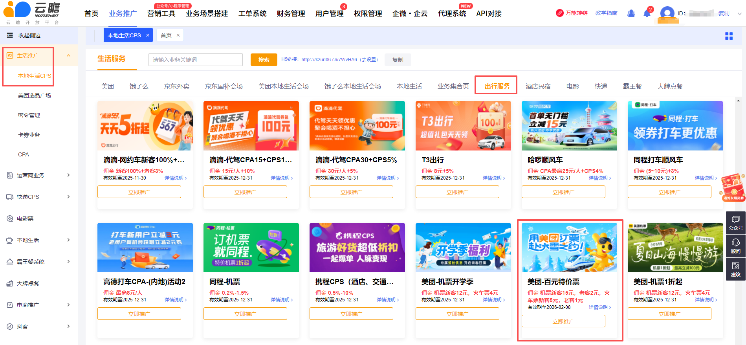
Task: Open the 携程CPS banner thumbnail
Action: click(357, 248)
